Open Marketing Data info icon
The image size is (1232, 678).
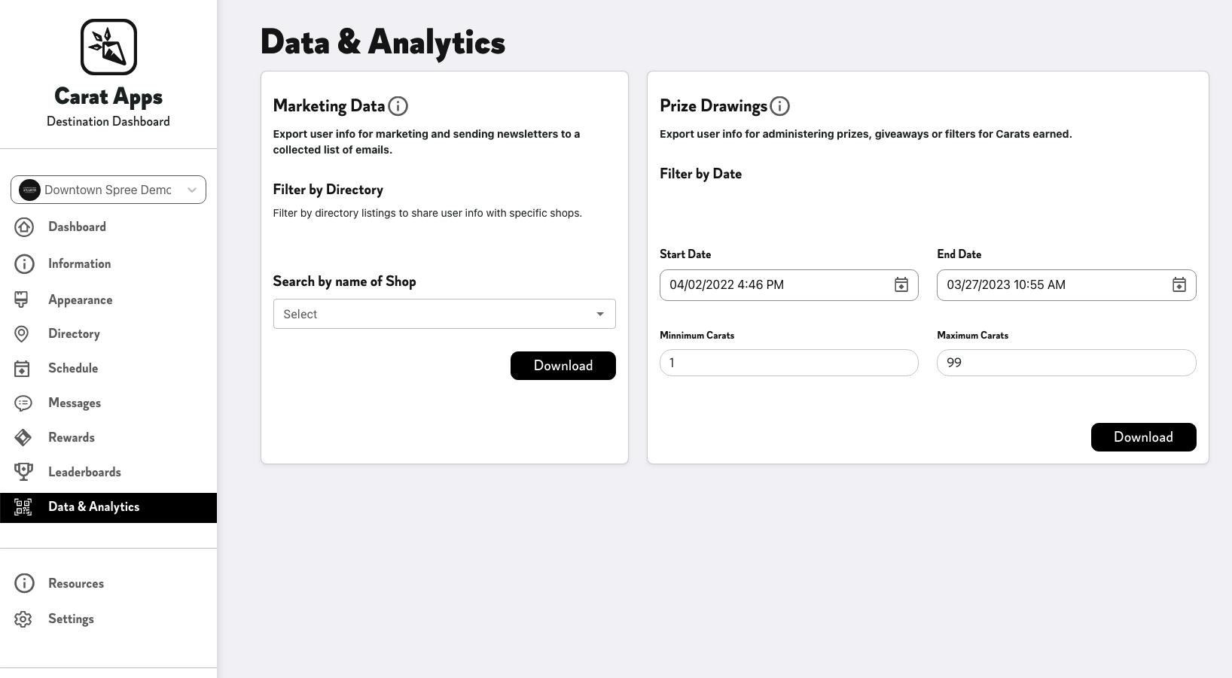[x=398, y=106]
